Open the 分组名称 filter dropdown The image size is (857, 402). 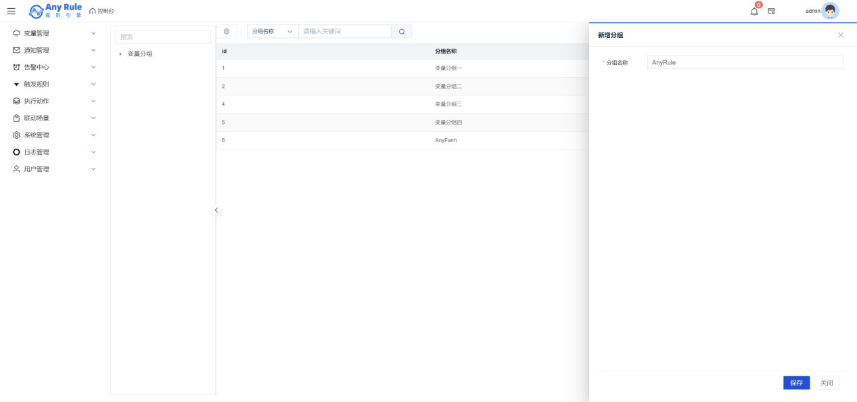[x=273, y=32]
